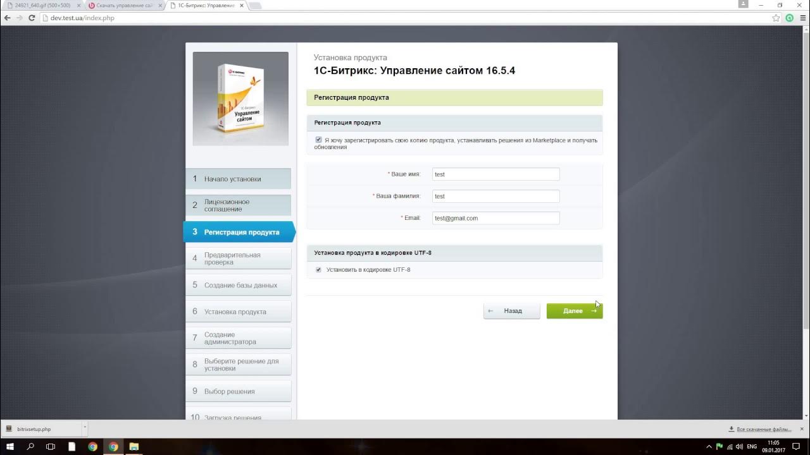Viewport: 810px width, 455px height.
Task: Click the Установка продукта в кодировке UTF-8 heading
Action: click(373, 253)
